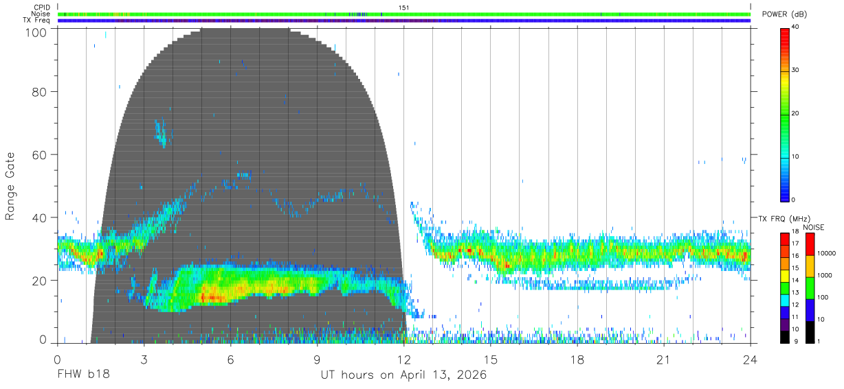Click the 0 tick on POWER colorbar
Screen dimensions: 844x389
(x=794, y=200)
